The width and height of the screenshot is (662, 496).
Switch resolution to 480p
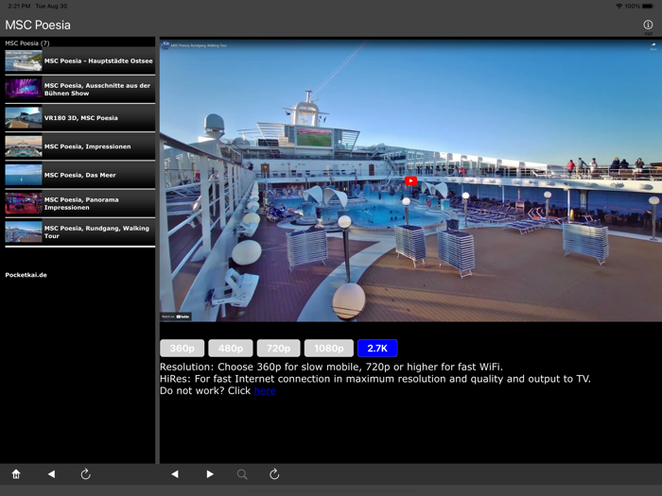(230, 349)
